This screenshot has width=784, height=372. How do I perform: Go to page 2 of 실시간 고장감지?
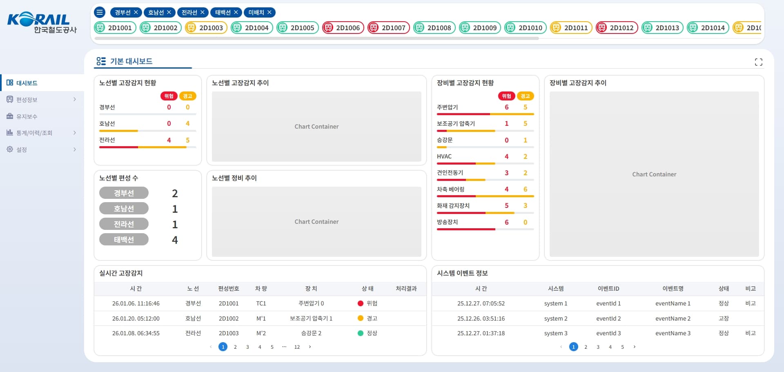point(235,347)
